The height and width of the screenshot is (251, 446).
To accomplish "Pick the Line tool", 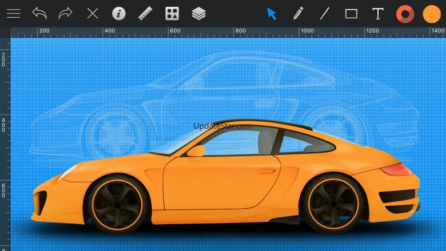I will click(324, 14).
